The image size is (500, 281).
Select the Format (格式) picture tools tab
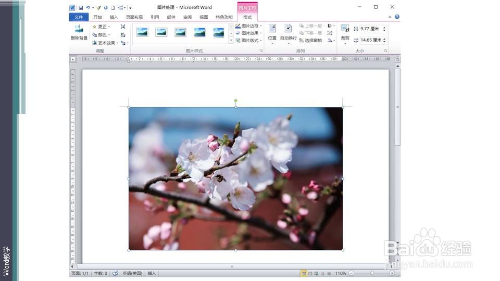tap(247, 17)
